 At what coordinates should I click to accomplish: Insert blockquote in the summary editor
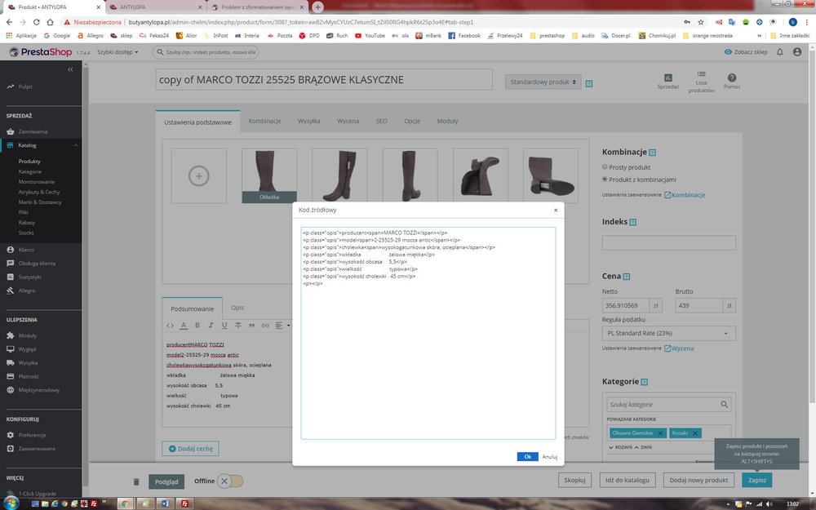point(251,326)
